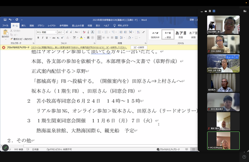Apply strikethrough to text
This screenshot has height=162, width=249.
pos(54,38)
